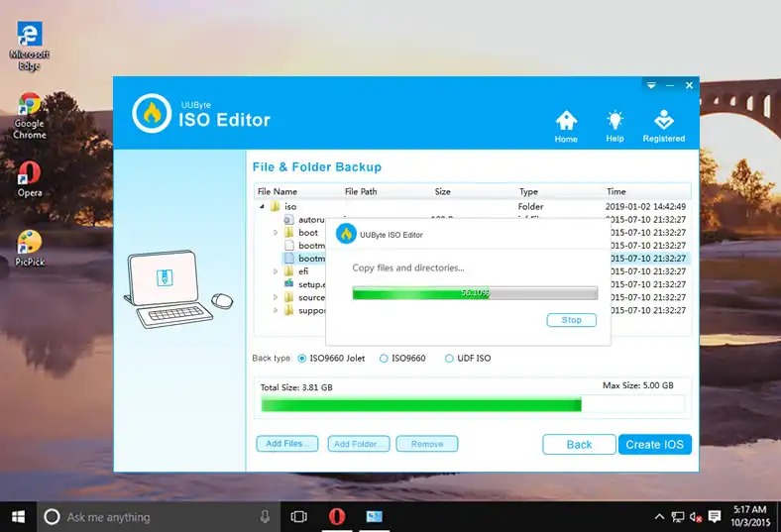Open the Action Center notifications icon

pos(715,517)
